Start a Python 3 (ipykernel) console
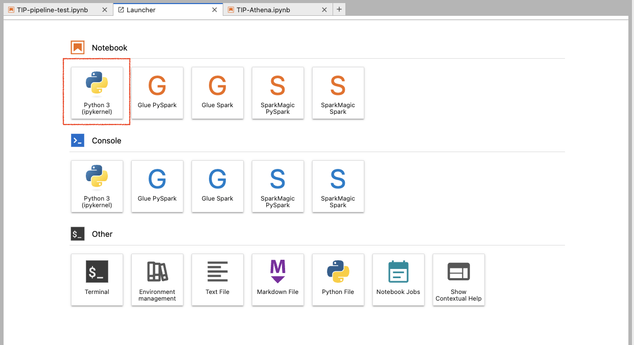 [x=97, y=186]
